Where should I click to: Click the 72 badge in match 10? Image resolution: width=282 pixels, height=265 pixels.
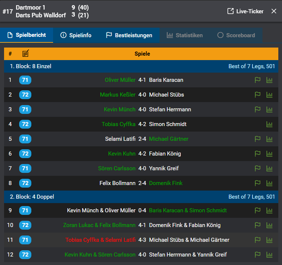point(25,225)
